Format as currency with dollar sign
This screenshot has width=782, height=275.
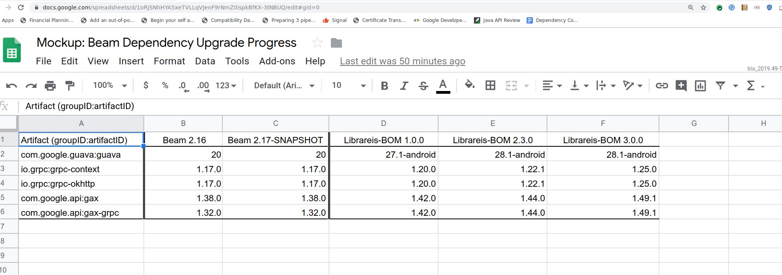146,85
